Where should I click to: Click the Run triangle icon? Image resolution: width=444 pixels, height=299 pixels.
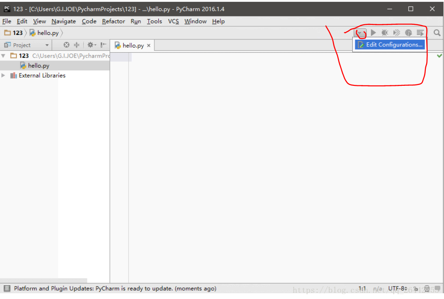(x=373, y=33)
